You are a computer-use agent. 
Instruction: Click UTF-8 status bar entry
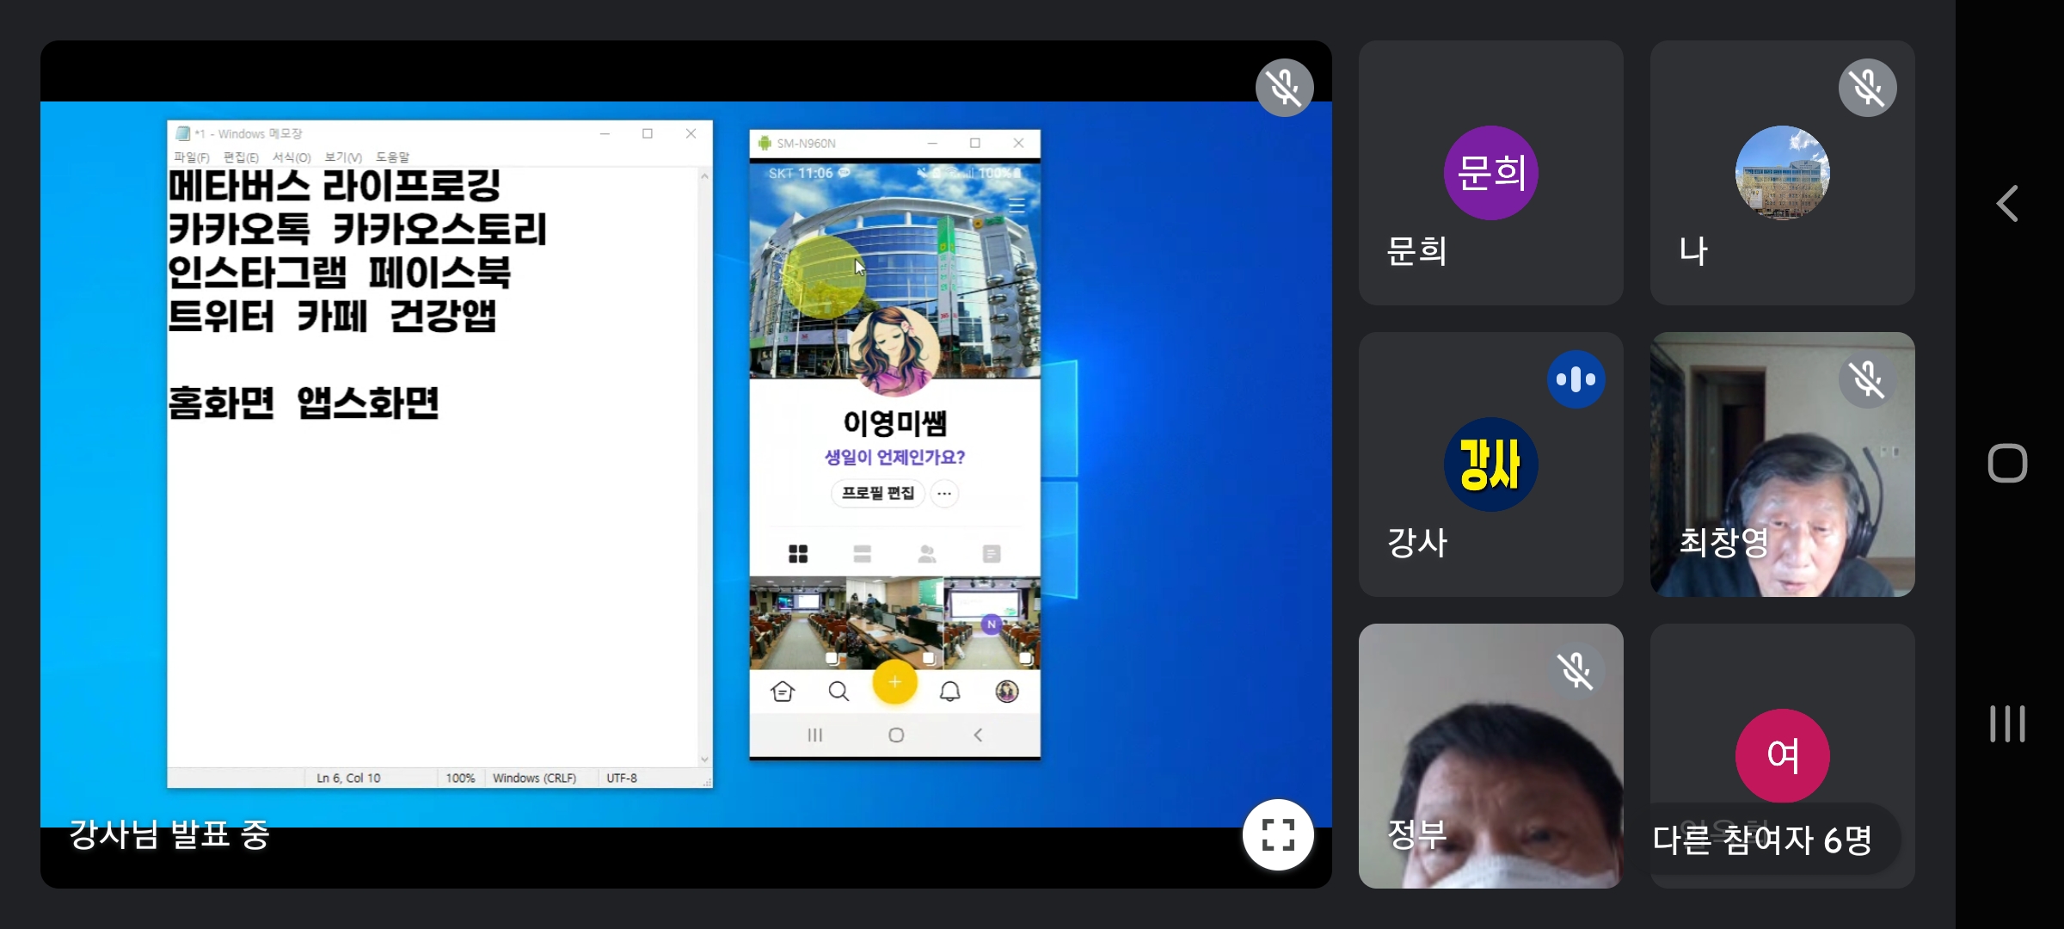tap(622, 778)
